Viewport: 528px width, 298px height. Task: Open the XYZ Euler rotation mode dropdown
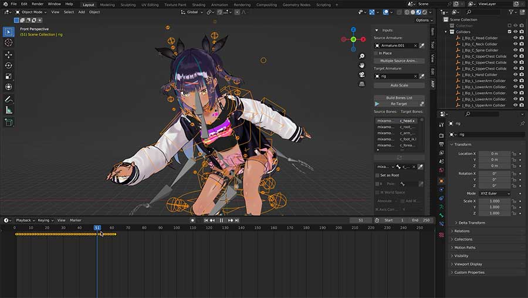(495, 194)
